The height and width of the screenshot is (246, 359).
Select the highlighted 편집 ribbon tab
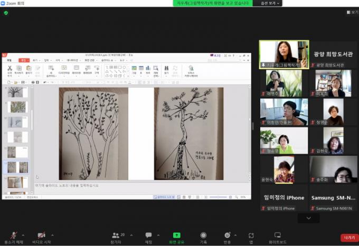click(23, 60)
